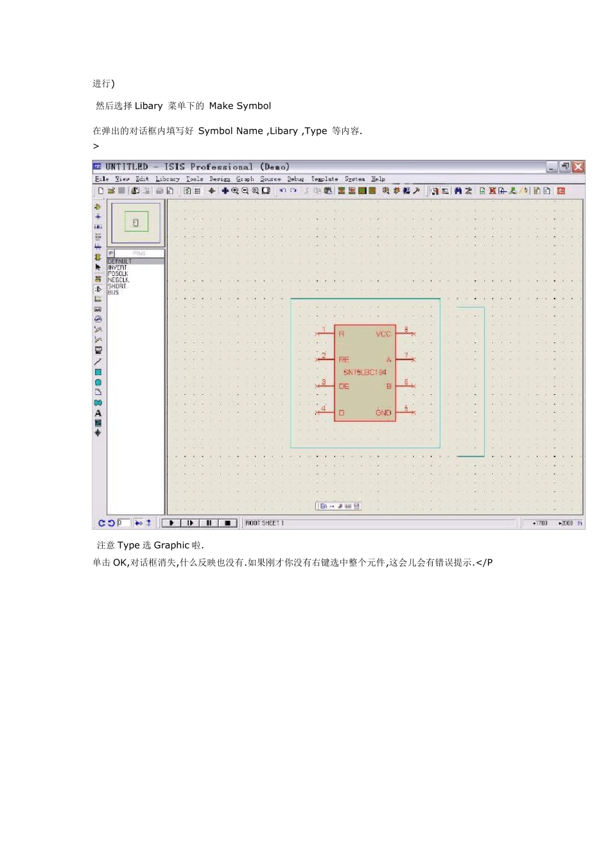Stop the simulation
Image resolution: width=610 pixels, height=863 pixels.
pos(228,523)
